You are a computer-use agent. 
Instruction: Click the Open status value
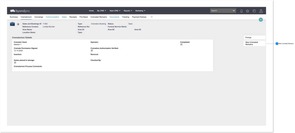130,24
